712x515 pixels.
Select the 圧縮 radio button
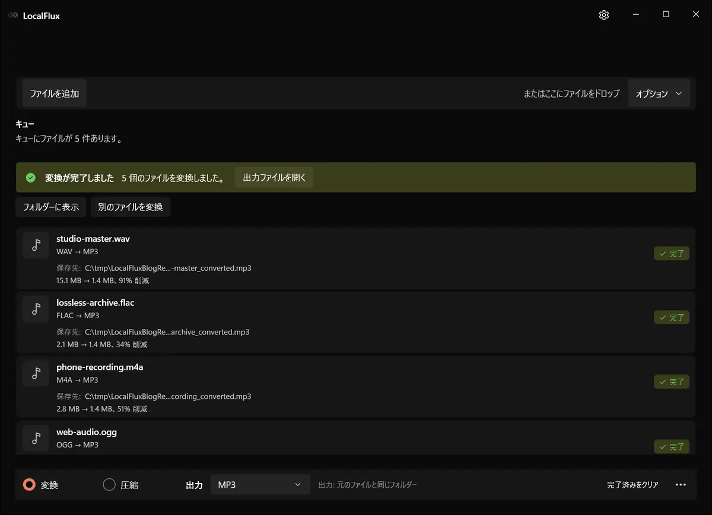point(109,485)
